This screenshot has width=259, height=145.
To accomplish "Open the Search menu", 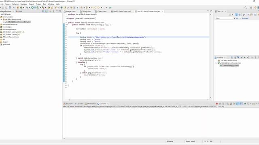I will (32, 4).
